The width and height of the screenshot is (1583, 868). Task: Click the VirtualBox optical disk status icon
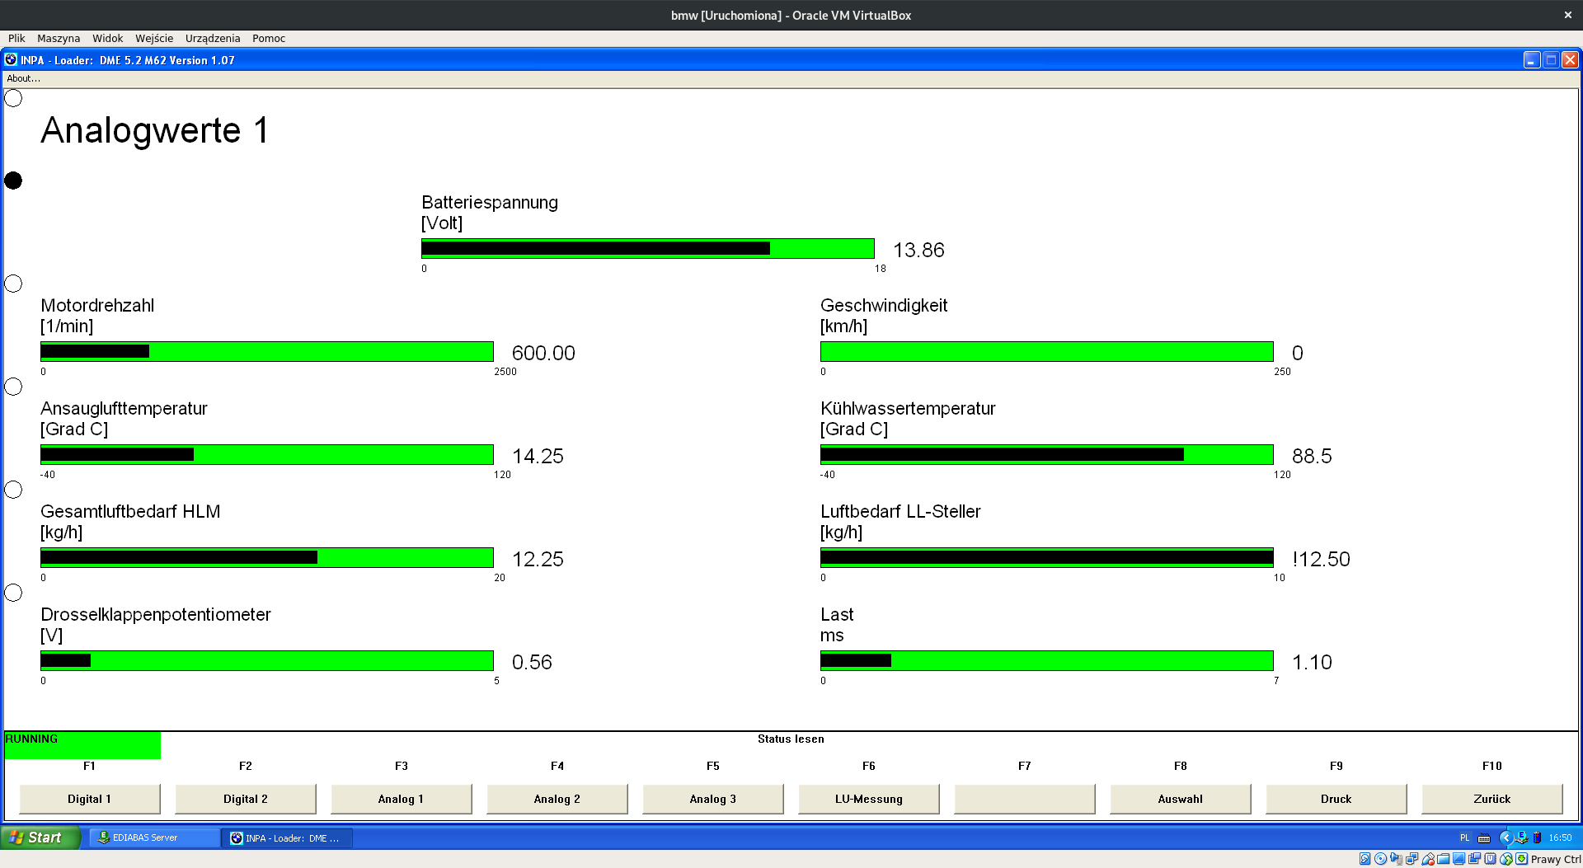tap(1380, 859)
